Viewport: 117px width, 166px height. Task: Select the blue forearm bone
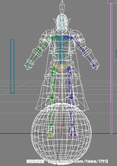point(90,59)
